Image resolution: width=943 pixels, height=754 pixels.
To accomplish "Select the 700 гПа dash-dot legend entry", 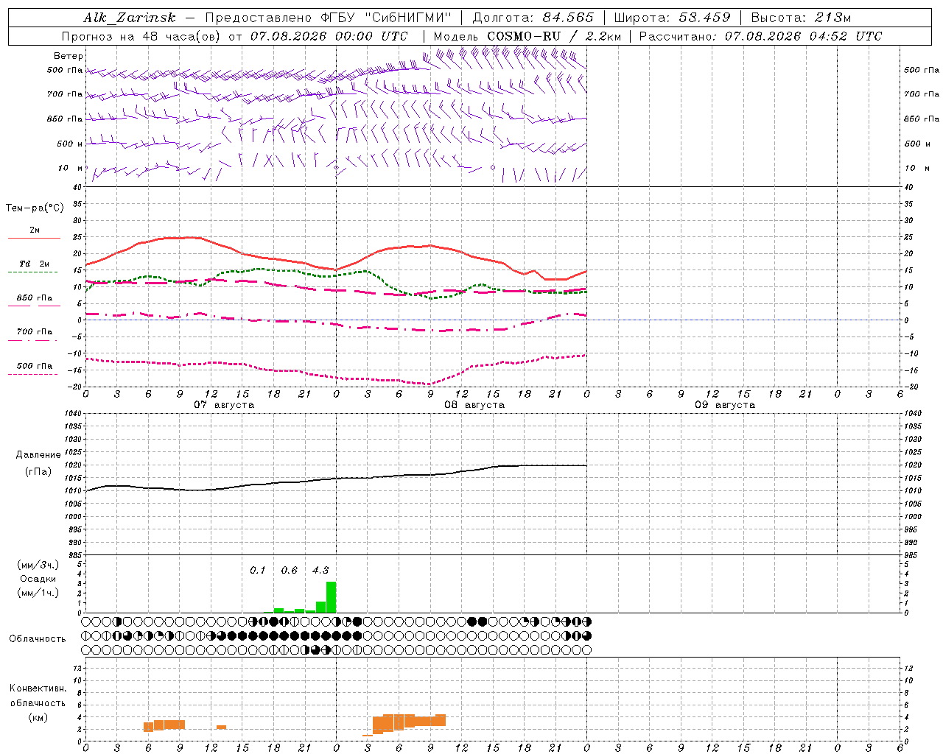I will coord(34,332).
